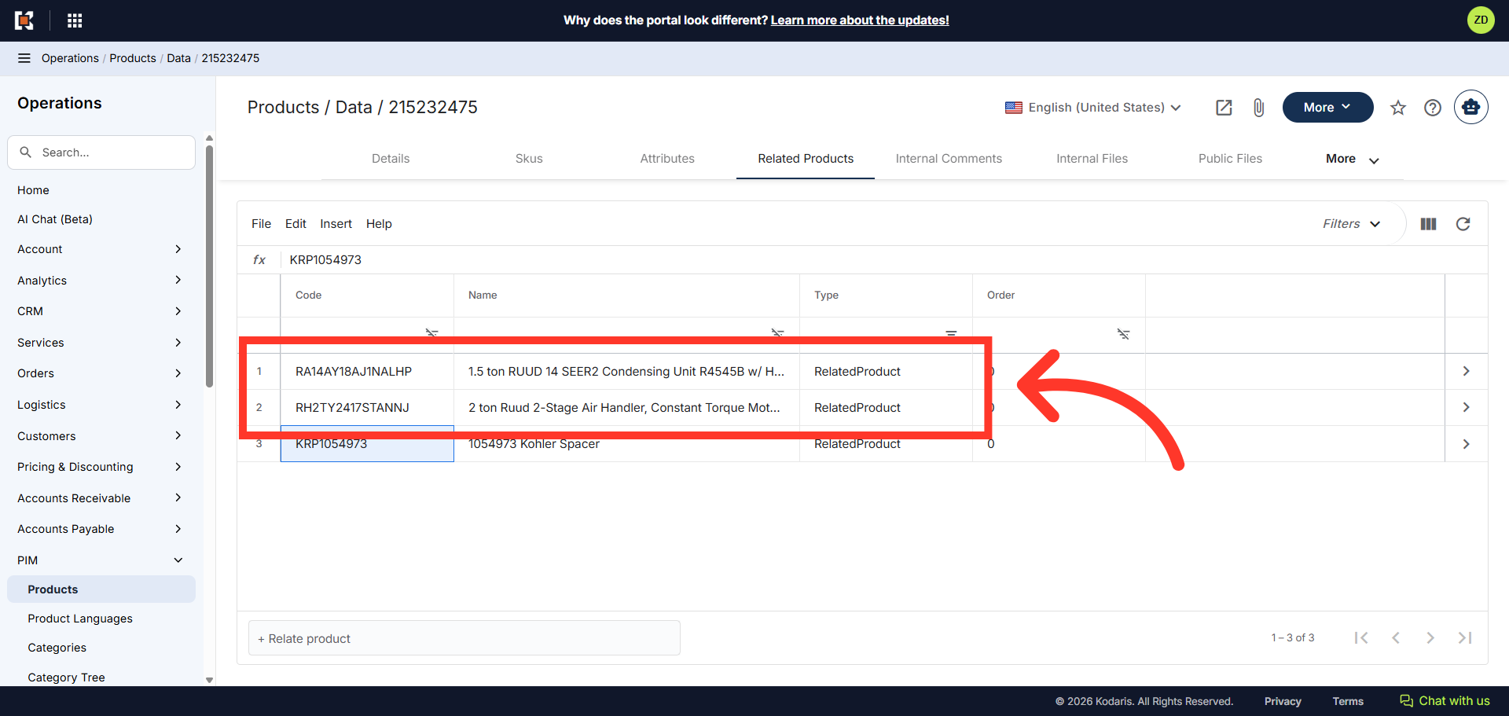Open the Edit menu
The image size is (1509, 716).
coord(296,224)
